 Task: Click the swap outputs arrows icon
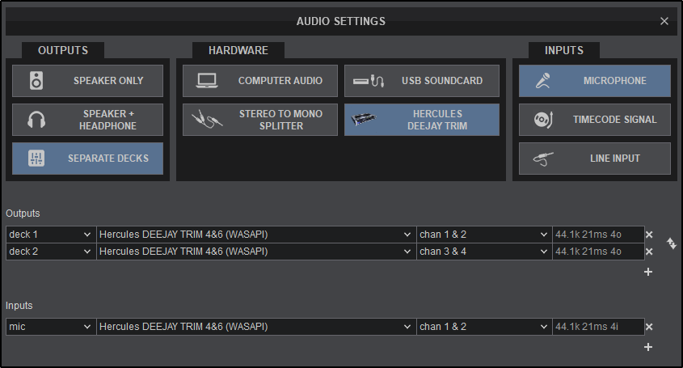[x=671, y=243]
